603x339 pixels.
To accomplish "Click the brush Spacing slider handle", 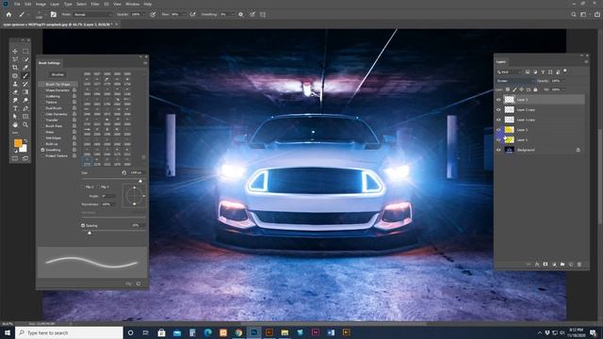I will pyautogui.click(x=90, y=233).
